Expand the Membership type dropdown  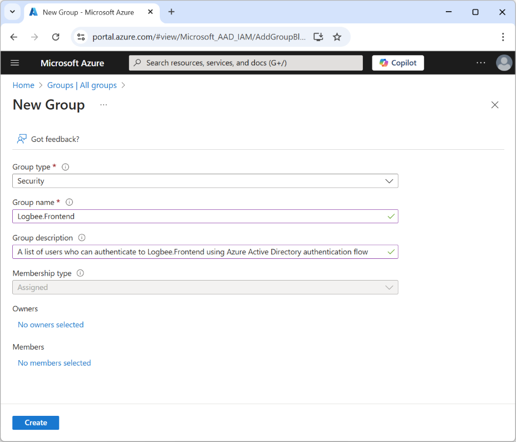pos(390,287)
